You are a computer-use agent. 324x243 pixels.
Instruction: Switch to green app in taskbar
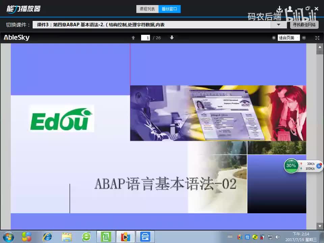click(106, 237)
